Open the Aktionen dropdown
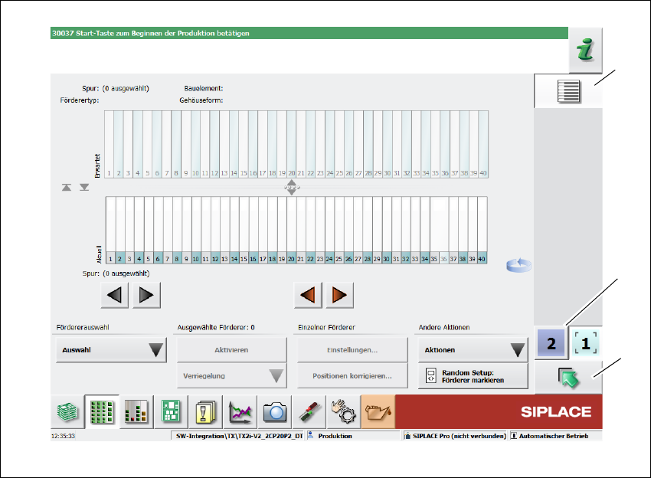651x478 pixels. 473,350
